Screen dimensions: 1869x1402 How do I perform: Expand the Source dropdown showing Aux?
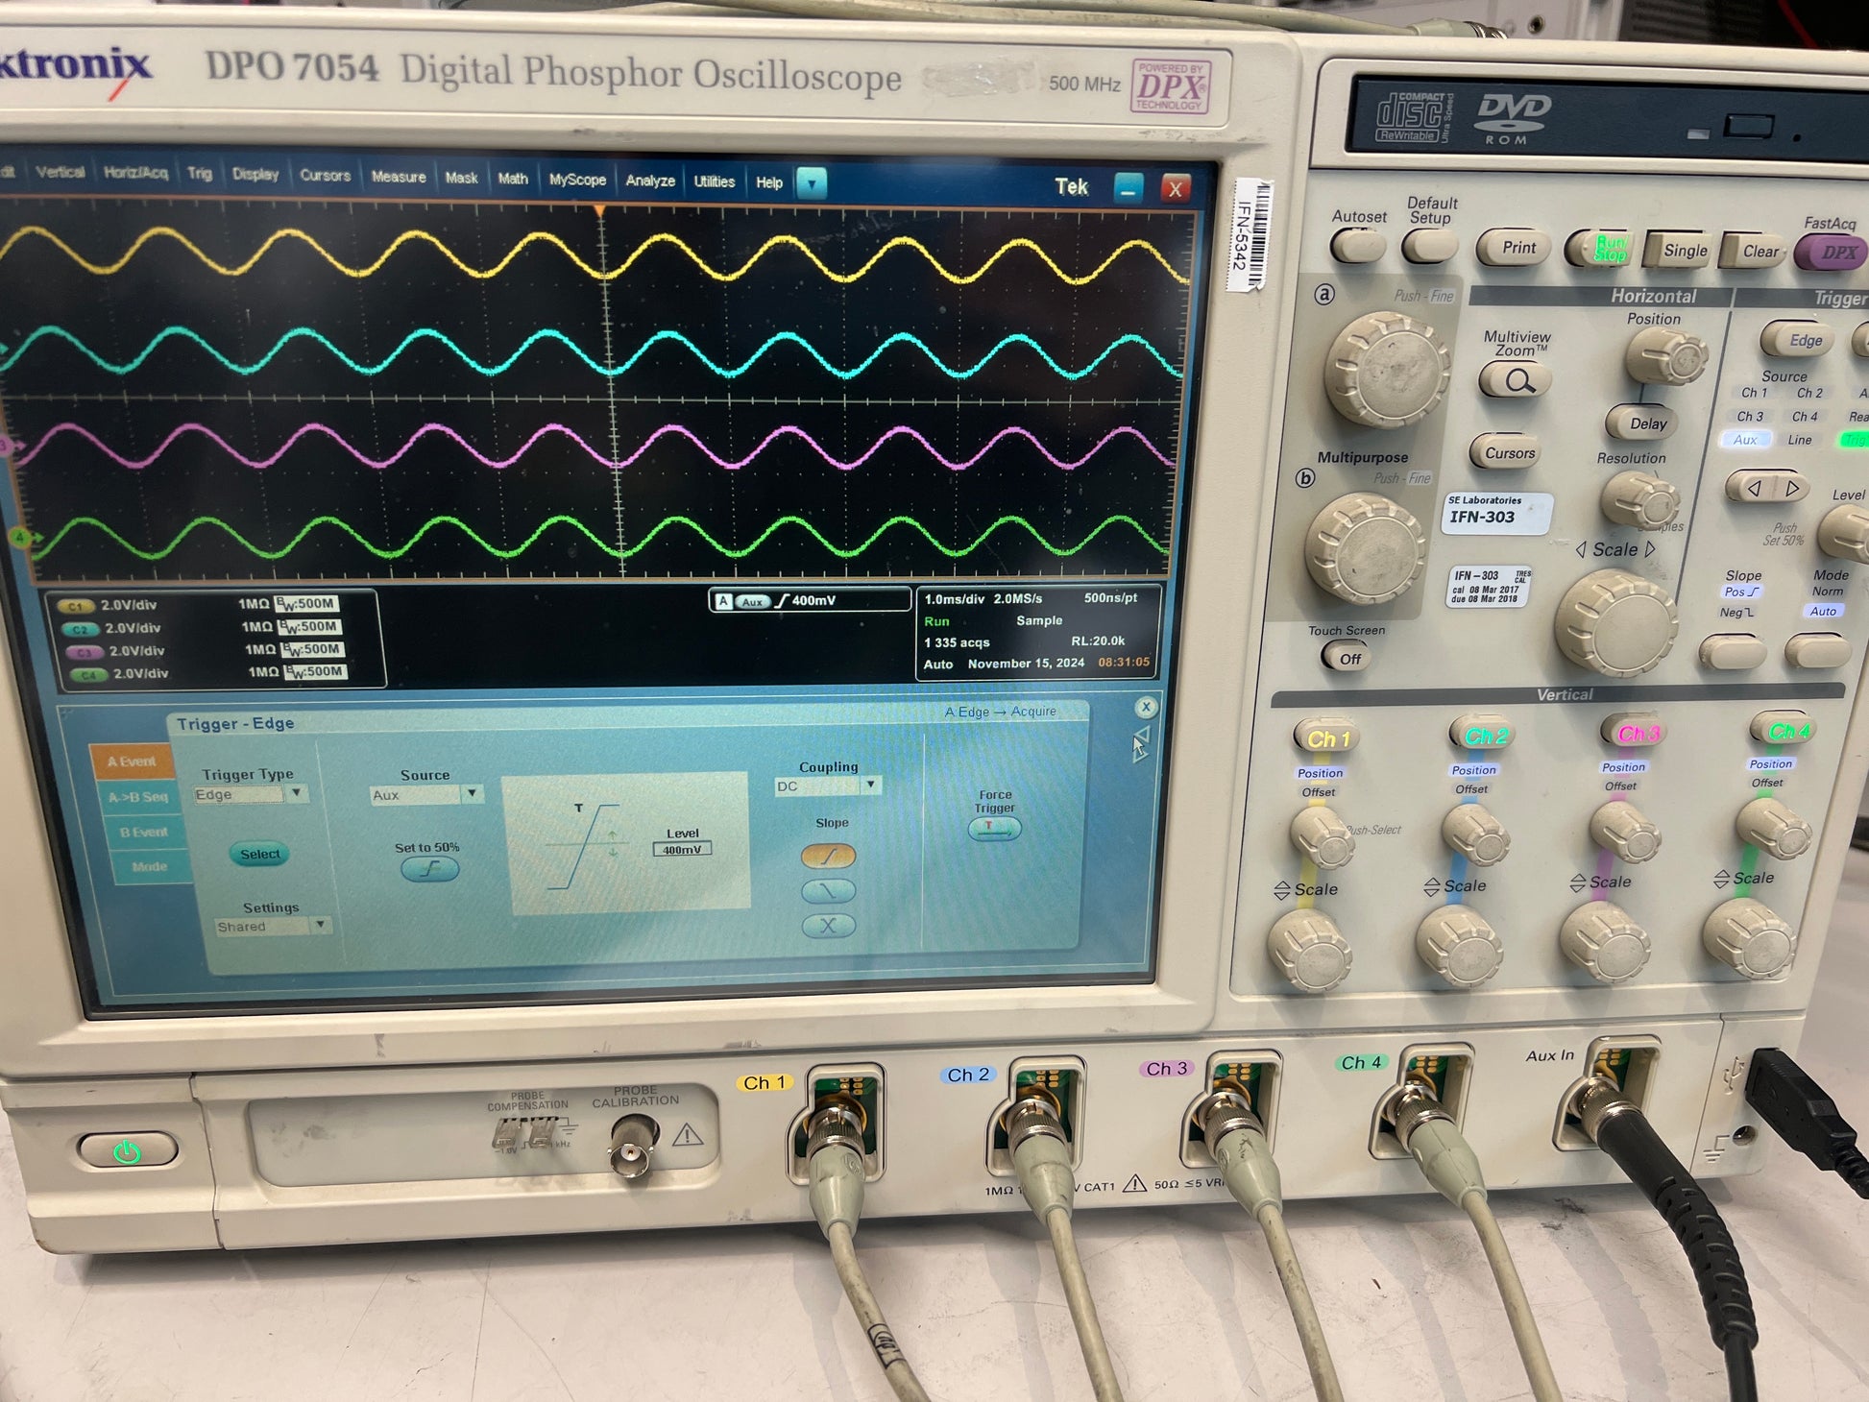(425, 795)
